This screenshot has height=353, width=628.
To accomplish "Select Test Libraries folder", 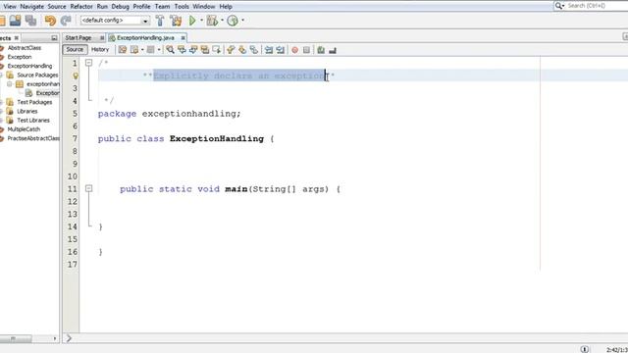I will click(x=33, y=120).
